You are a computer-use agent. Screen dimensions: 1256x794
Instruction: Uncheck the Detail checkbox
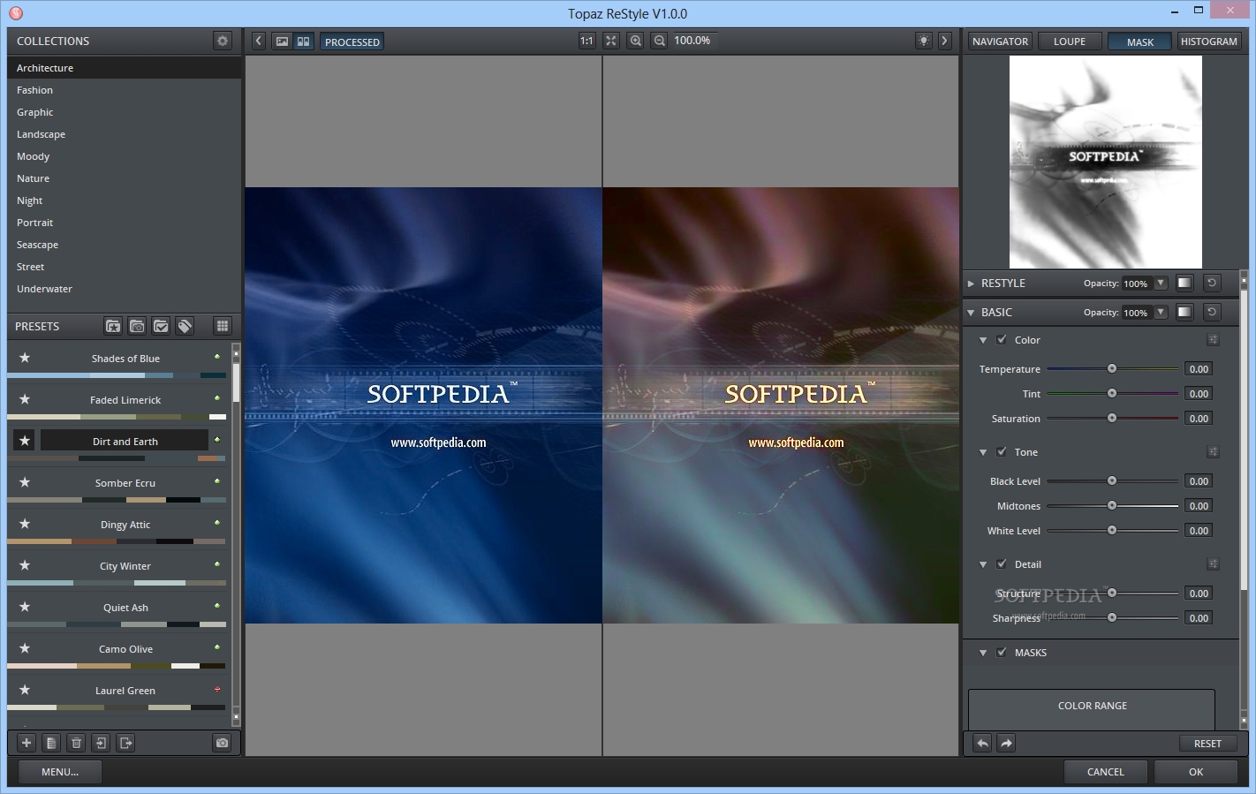(x=1002, y=563)
